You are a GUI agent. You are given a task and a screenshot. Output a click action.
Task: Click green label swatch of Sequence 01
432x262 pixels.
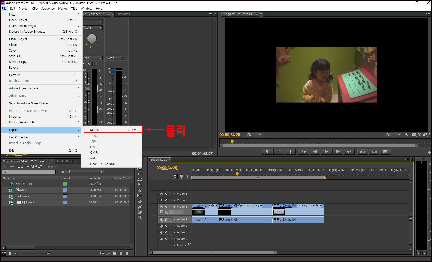tap(65, 184)
